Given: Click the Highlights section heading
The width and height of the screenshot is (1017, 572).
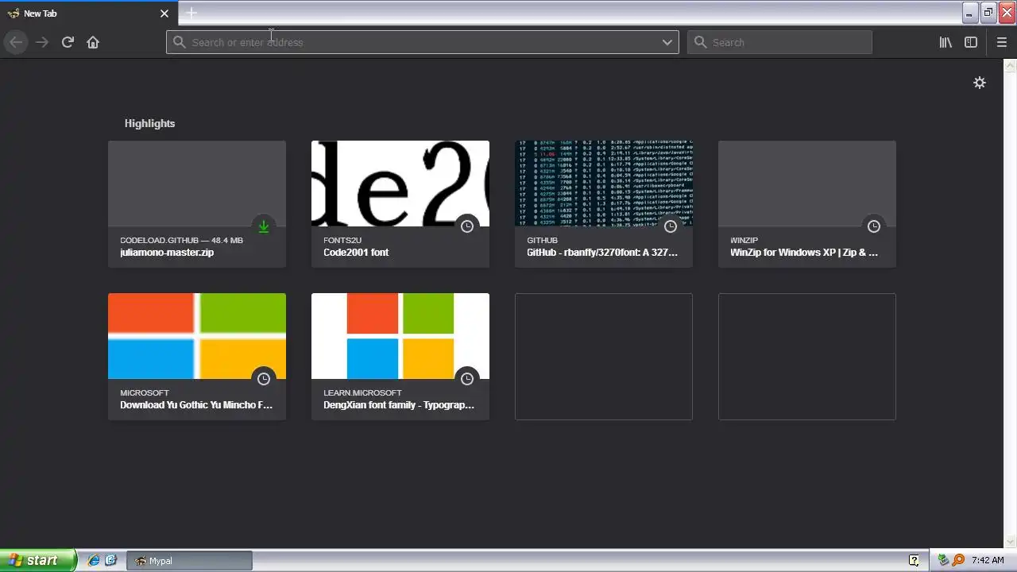Looking at the screenshot, I should [149, 123].
